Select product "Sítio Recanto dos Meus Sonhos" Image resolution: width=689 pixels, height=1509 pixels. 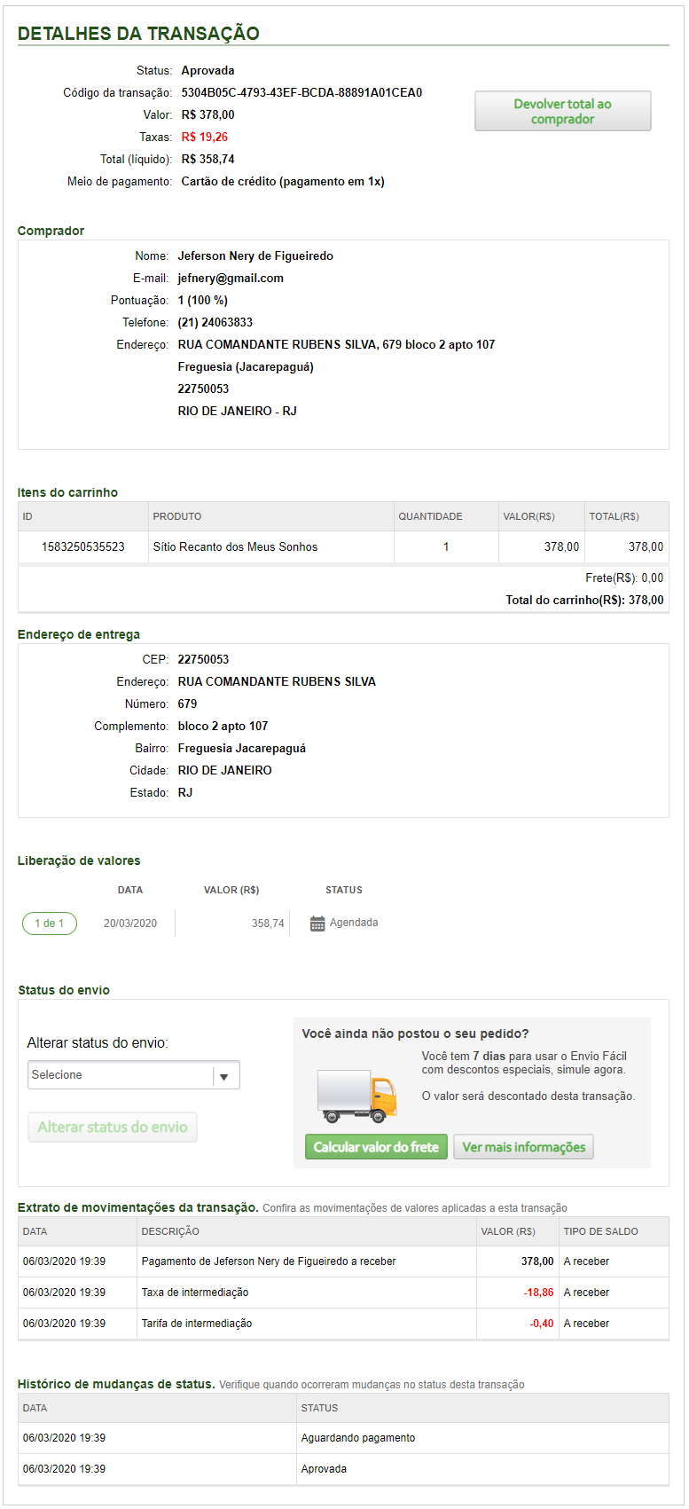[235, 547]
